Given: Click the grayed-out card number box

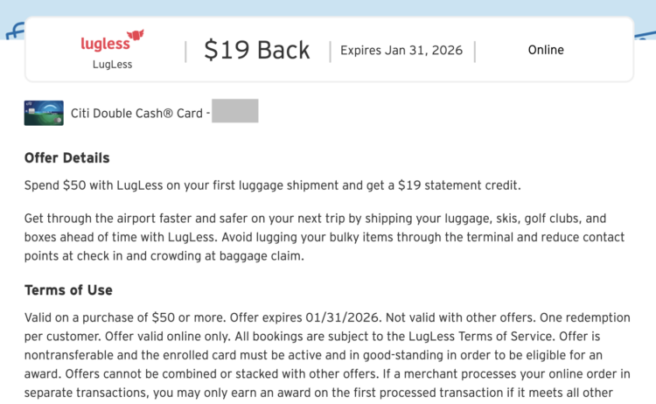Looking at the screenshot, I should point(234,112).
